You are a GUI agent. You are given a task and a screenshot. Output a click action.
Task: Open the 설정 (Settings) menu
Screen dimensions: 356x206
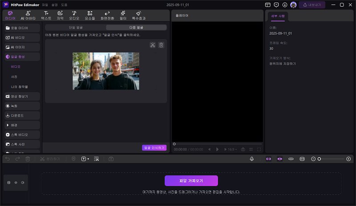pos(54,5)
